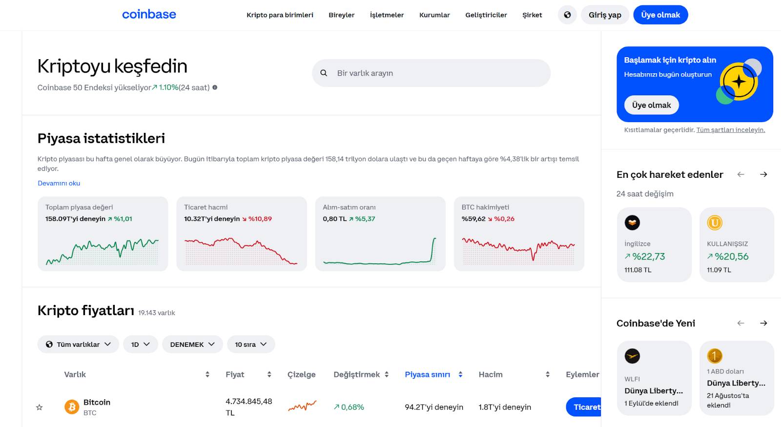The width and height of the screenshot is (781, 427).
Task: Click the Giriş yap button
Action: [x=605, y=15]
